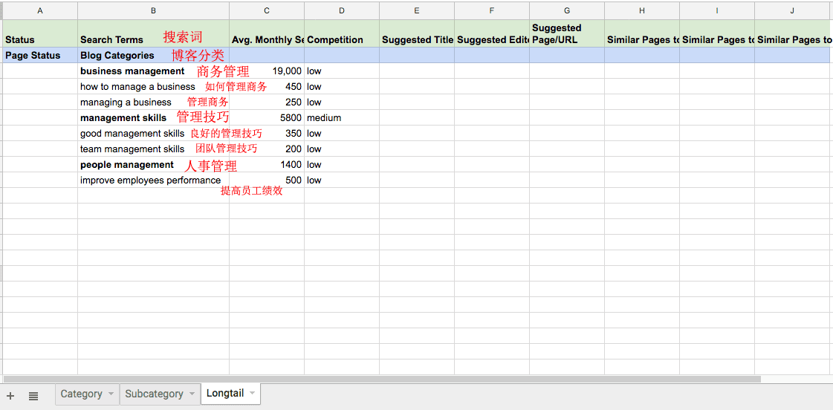The image size is (833, 410).
Task: Select the Longtail sheet tab
Action: point(224,393)
